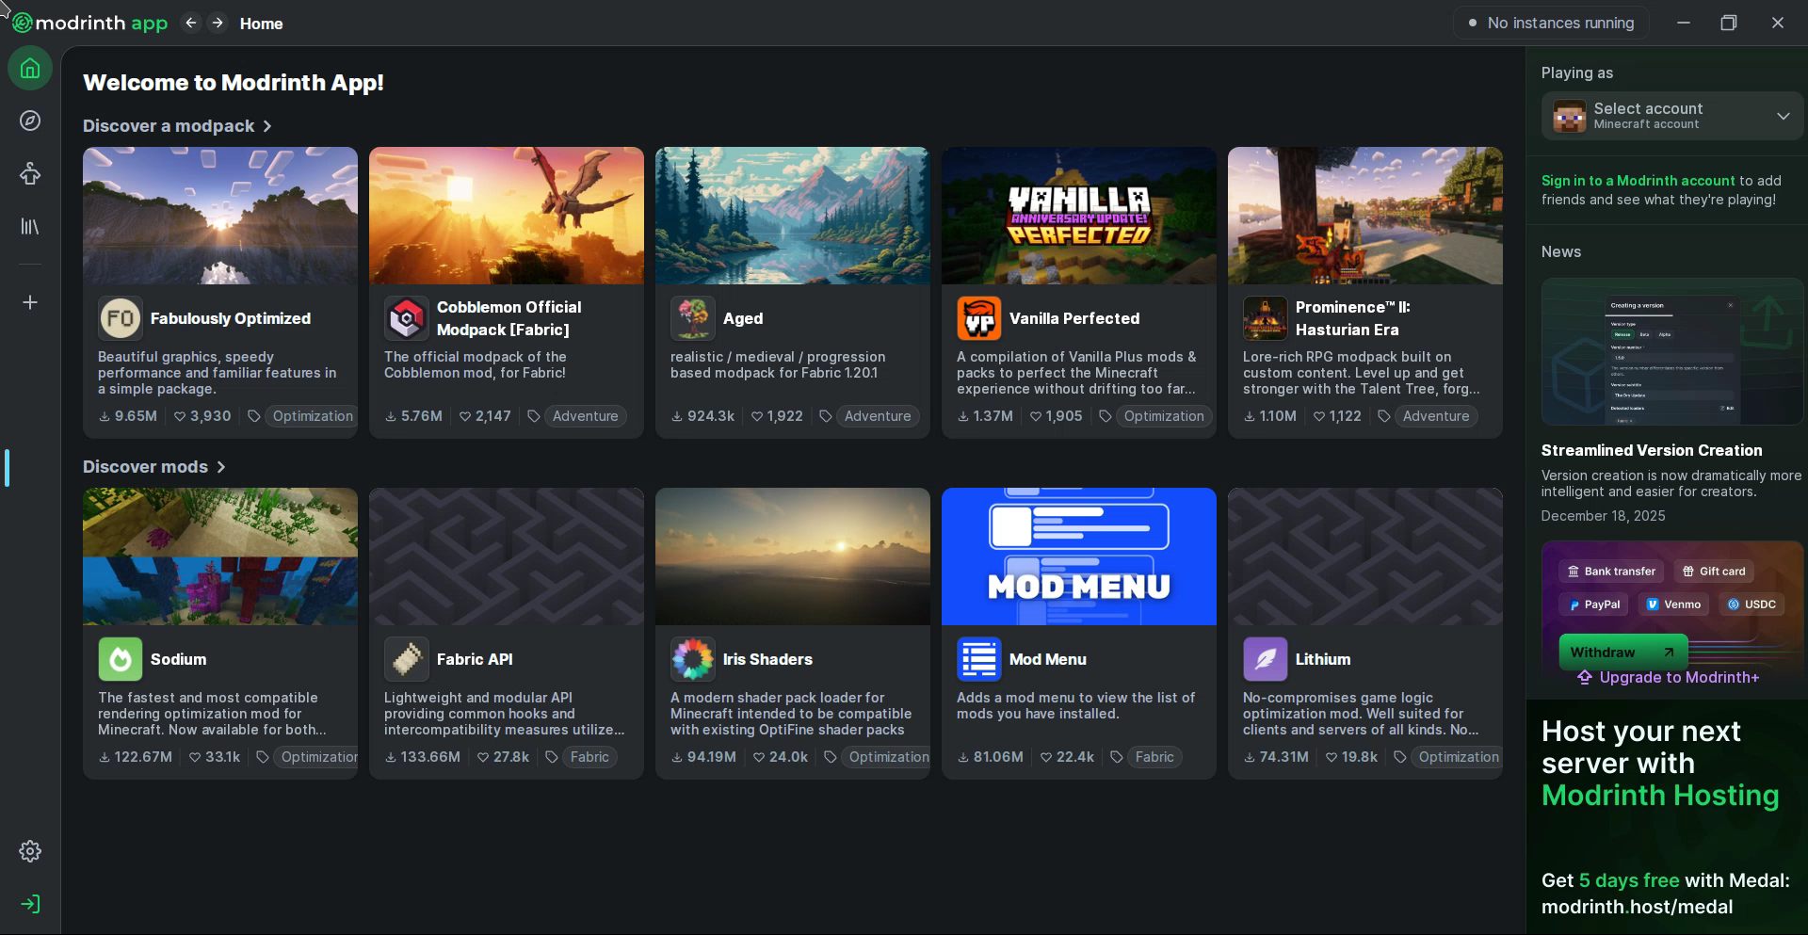The image size is (1808, 935).
Task: Go forward with the right arrow
Action: (x=218, y=23)
